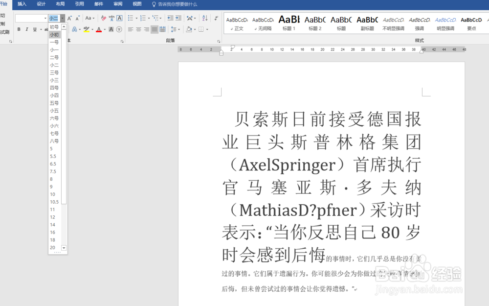Screen dimensions: 489x306
Task: Apply character border icon
Action: pyautogui.click(x=119, y=18)
